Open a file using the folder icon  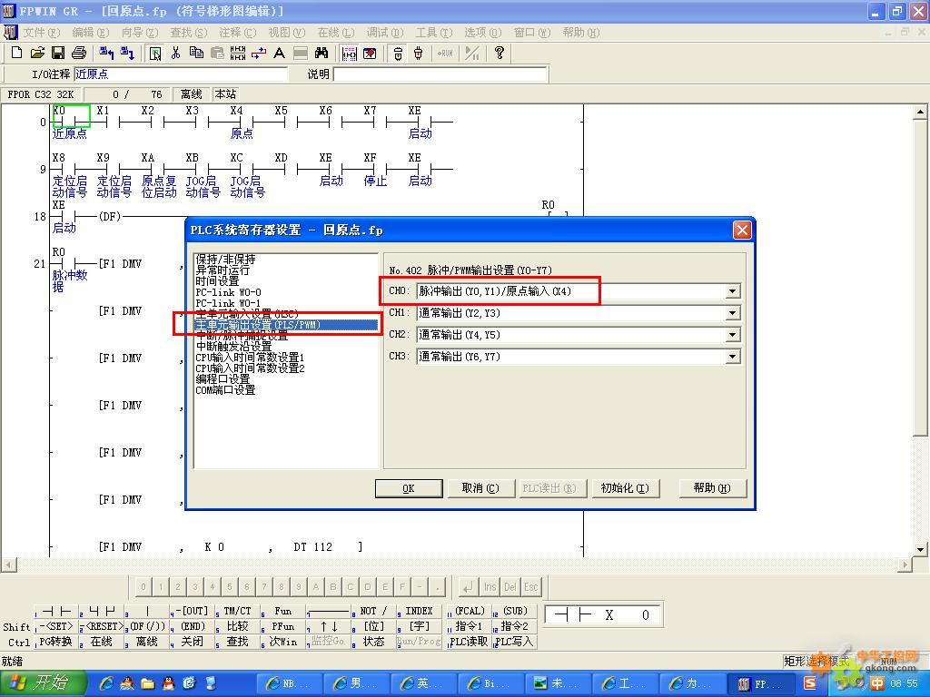tap(37, 54)
